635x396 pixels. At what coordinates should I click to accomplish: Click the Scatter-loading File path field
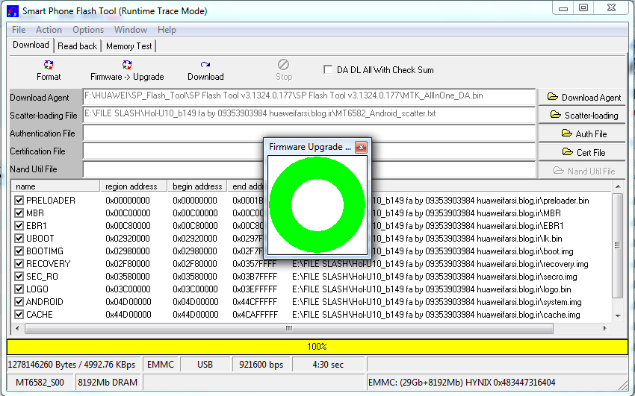coord(309,115)
